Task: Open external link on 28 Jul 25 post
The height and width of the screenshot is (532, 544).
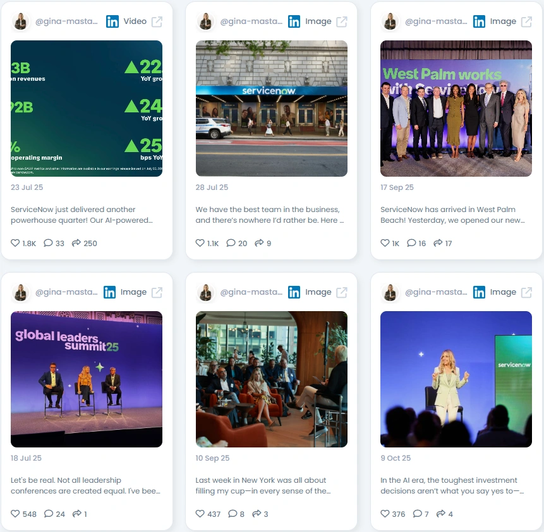Action: (x=342, y=21)
